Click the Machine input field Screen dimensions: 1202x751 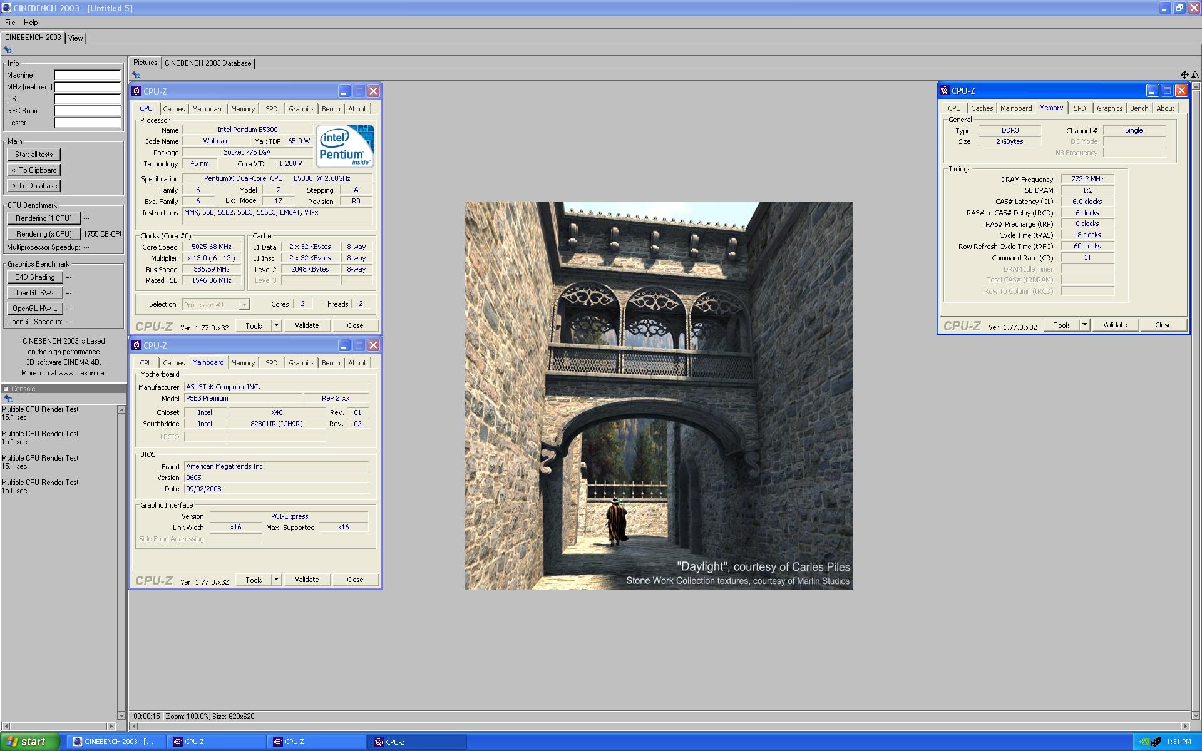point(87,75)
